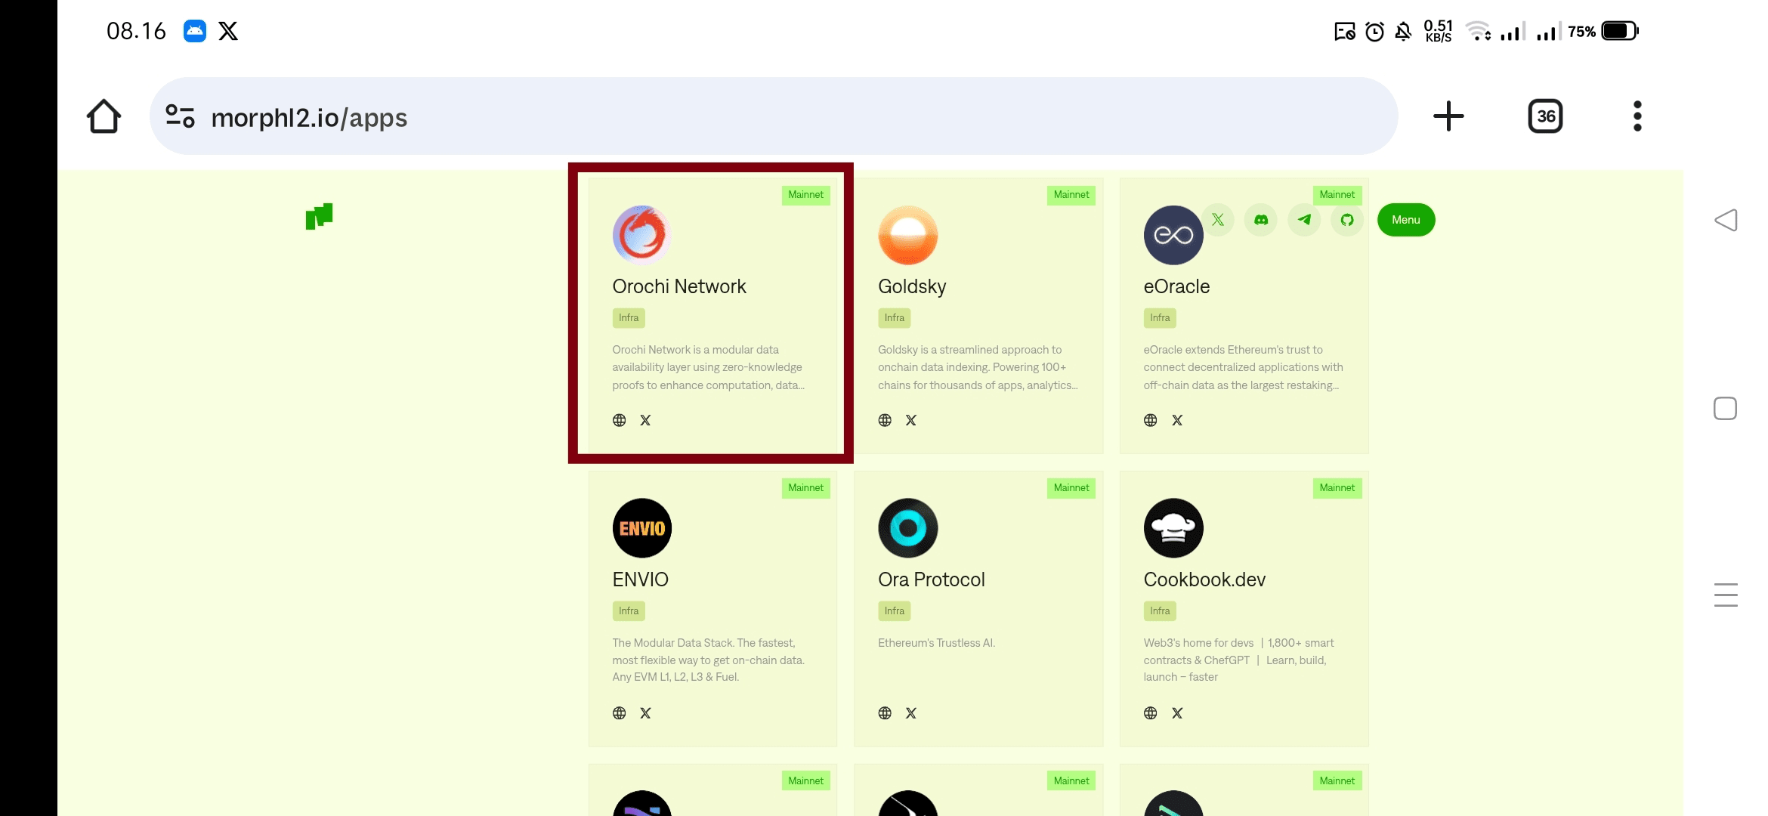Tap the Android back navigation triangle
The height and width of the screenshot is (816, 1768).
1726,221
